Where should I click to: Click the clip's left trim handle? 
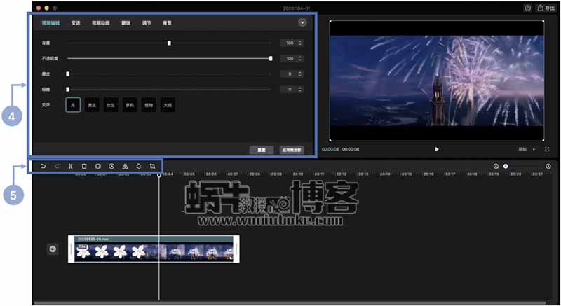pos(71,249)
